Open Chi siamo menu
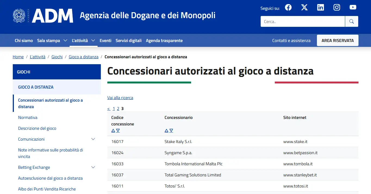Viewport: 371px width, 194px height. pos(24,41)
